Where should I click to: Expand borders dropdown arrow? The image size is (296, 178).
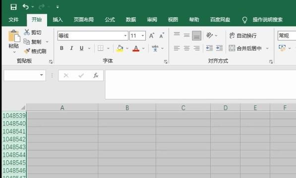click(x=108, y=48)
